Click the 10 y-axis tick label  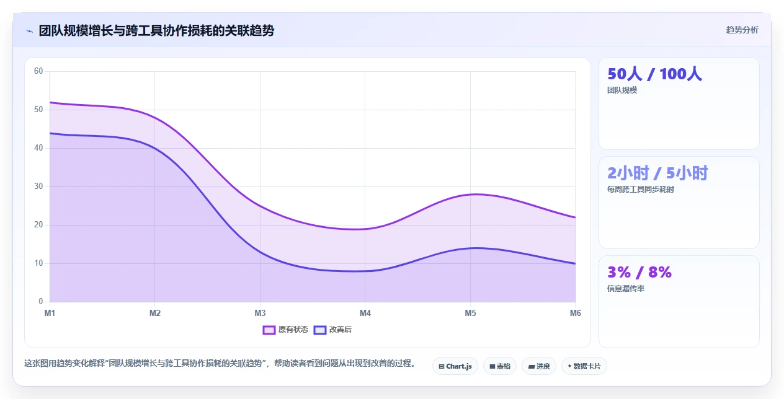coord(38,263)
